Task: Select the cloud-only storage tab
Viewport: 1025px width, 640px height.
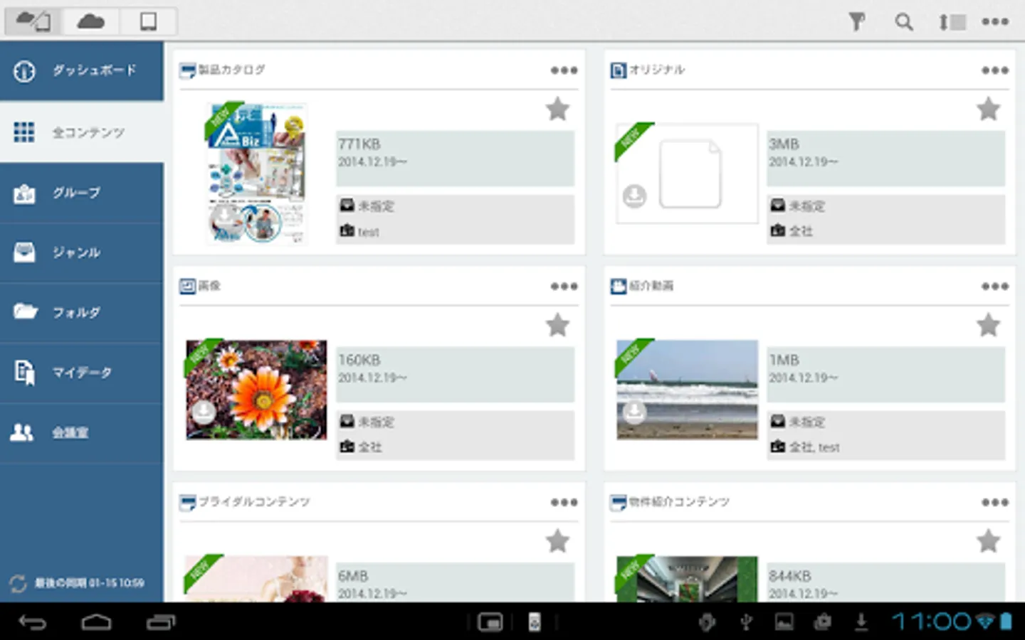Action: [x=91, y=21]
